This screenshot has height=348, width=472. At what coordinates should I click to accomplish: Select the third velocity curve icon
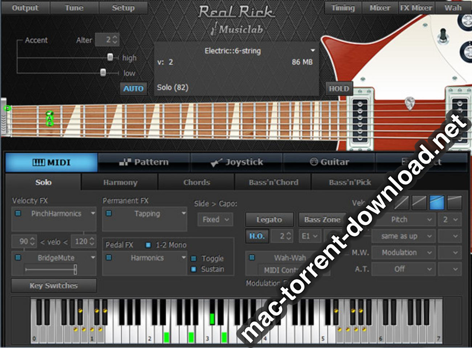pyautogui.click(x=436, y=202)
